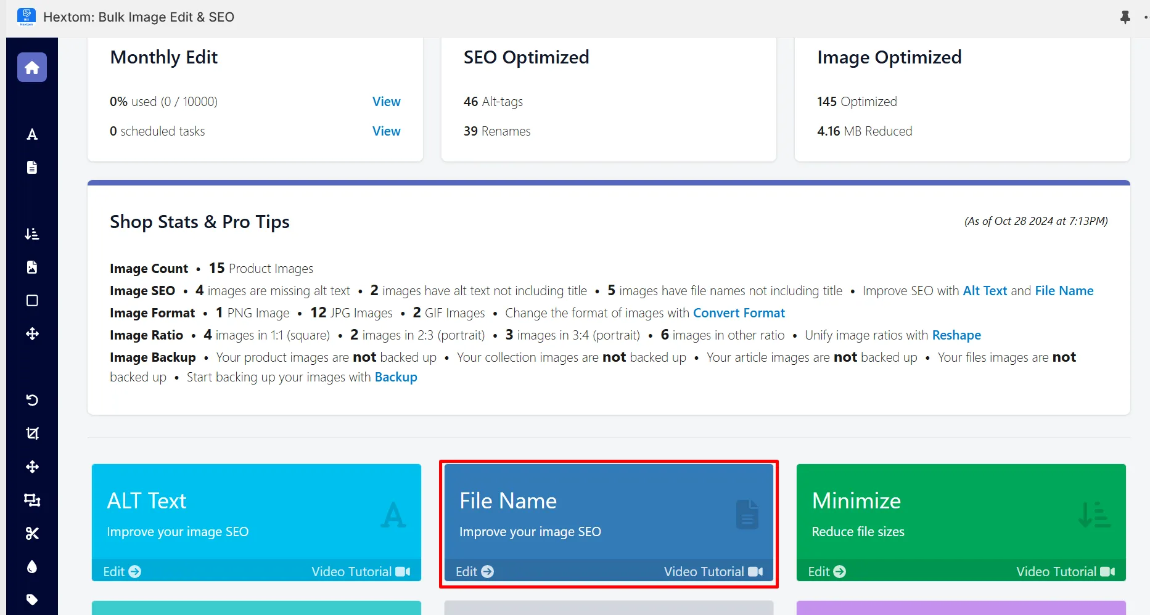Viewport: 1150px width, 615px height.
Task: Select the empty square sidebar icon
Action: pyautogui.click(x=32, y=301)
